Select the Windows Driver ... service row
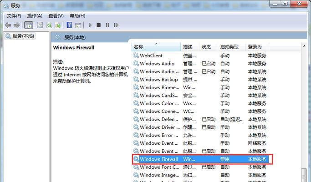This screenshot has height=182, width=311. click(200, 127)
